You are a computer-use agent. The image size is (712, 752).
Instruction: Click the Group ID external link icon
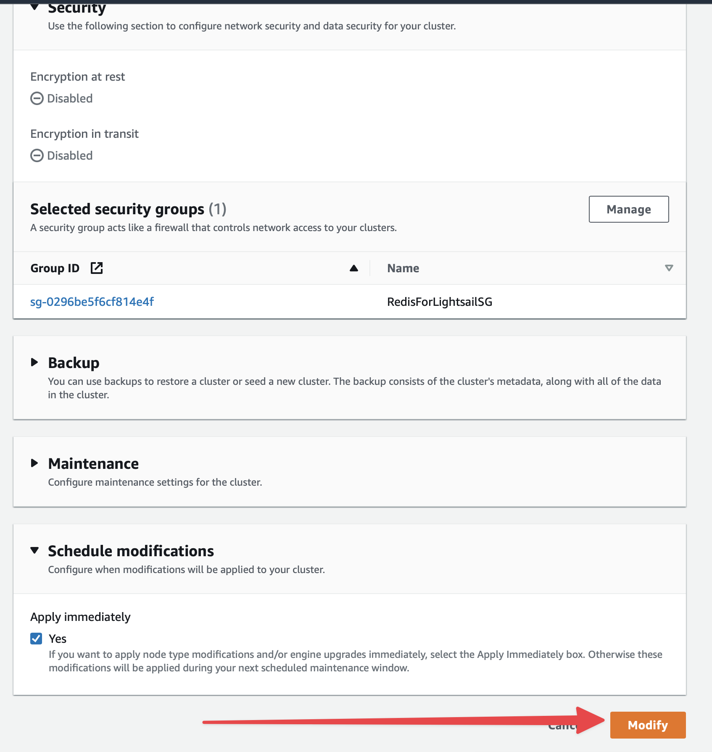pyautogui.click(x=97, y=268)
